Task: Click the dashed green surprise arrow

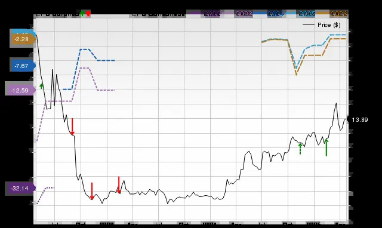Action: pos(300,149)
